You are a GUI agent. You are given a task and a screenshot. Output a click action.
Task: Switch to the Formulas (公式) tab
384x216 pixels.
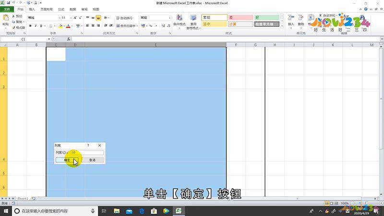click(61, 9)
